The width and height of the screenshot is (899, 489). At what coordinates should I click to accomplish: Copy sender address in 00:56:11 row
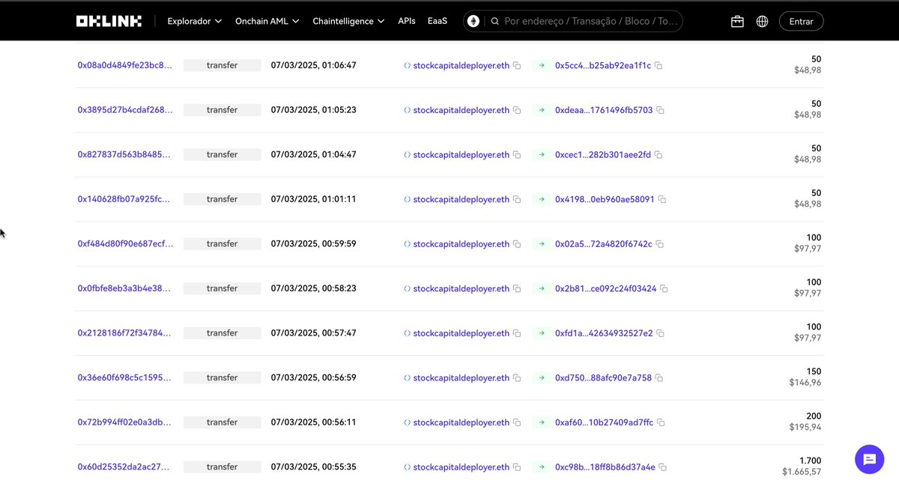tap(517, 423)
